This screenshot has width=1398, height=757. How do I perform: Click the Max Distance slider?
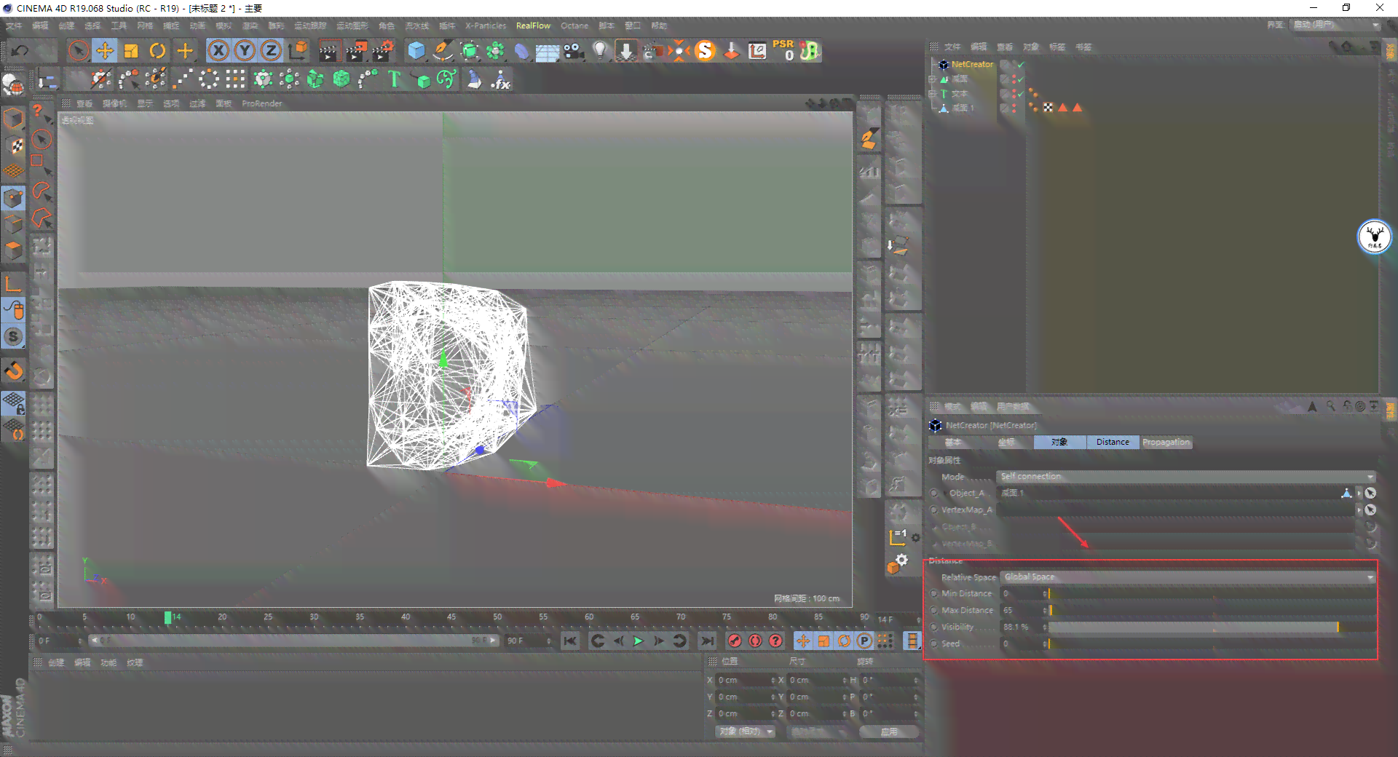point(1212,610)
